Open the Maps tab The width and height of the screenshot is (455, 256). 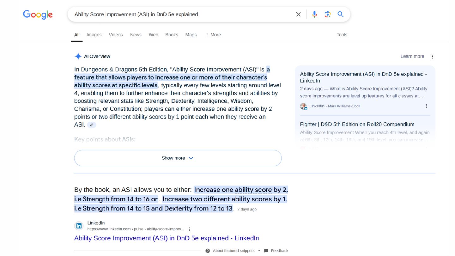pyautogui.click(x=191, y=35)
